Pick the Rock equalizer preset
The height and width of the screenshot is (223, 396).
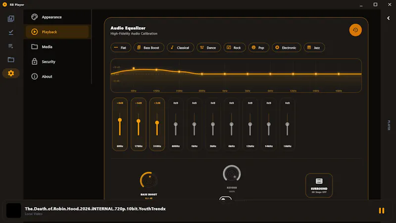(234, 47)
